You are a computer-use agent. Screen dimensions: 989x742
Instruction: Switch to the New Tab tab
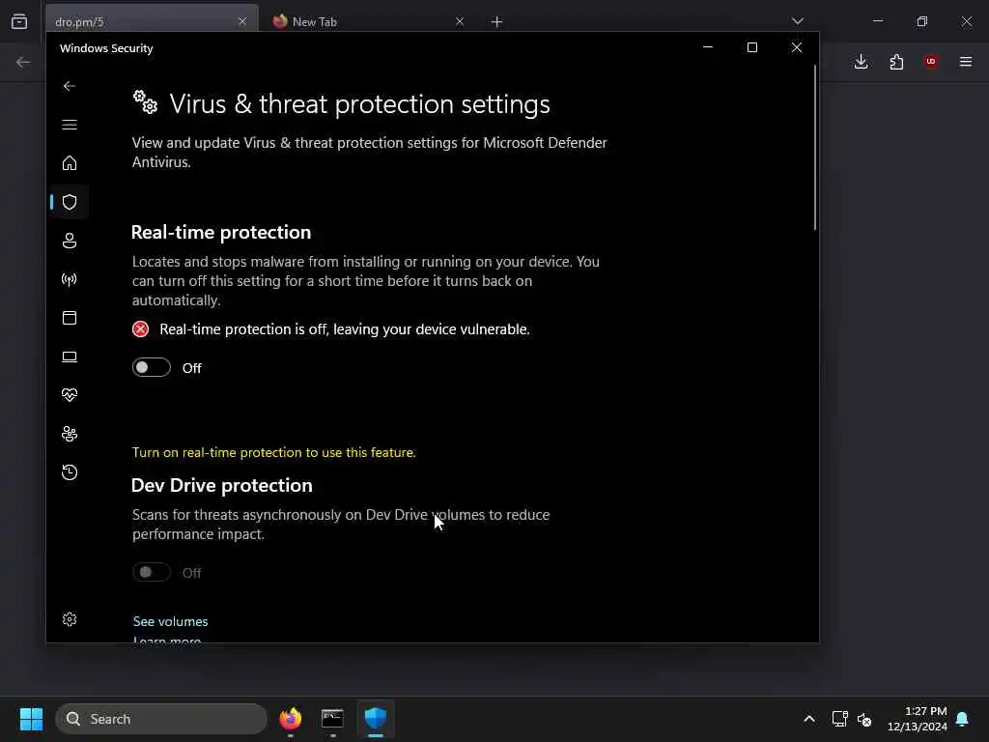coord(368,21)
